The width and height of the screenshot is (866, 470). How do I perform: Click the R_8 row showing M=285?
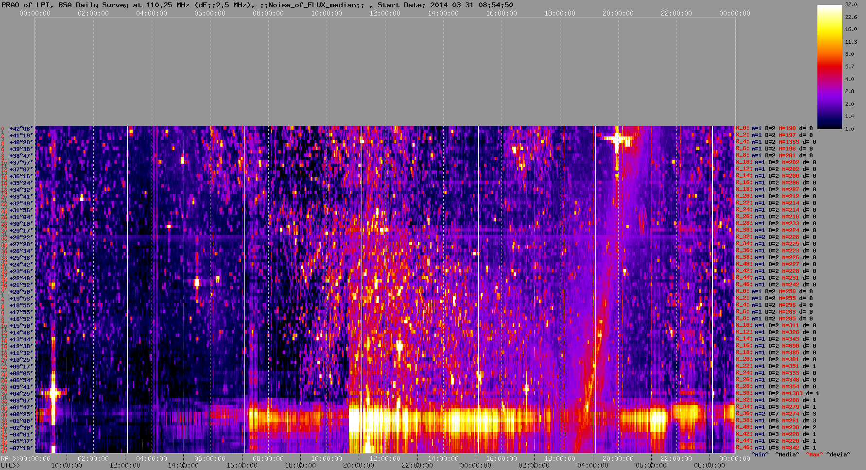(x=774, y=319)
